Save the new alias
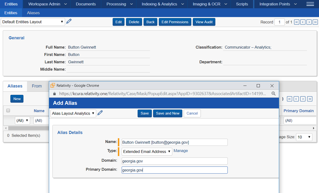Screen dimensions: 319x193 tap(145, 113)
